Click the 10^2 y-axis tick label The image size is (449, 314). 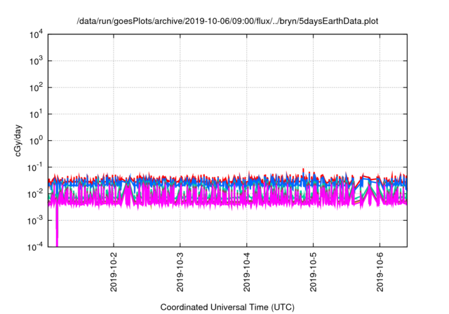pyautogui.click(x=36, y=87)
